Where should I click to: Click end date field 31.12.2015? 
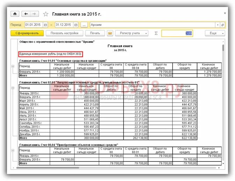coord(64,25)
